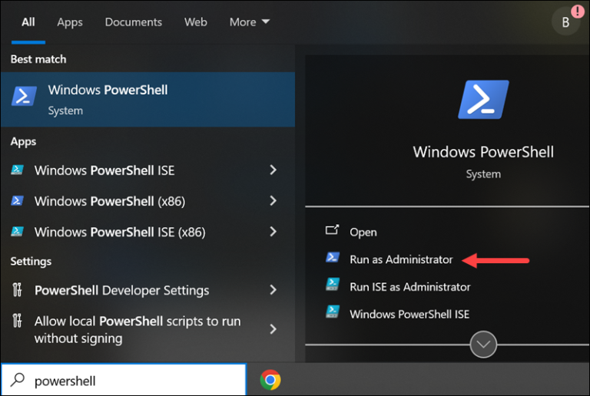The height and width of the screenshot is (396, 590).
Task: Launch Google Chrome from the taskbar
Action: click(270, 380)
